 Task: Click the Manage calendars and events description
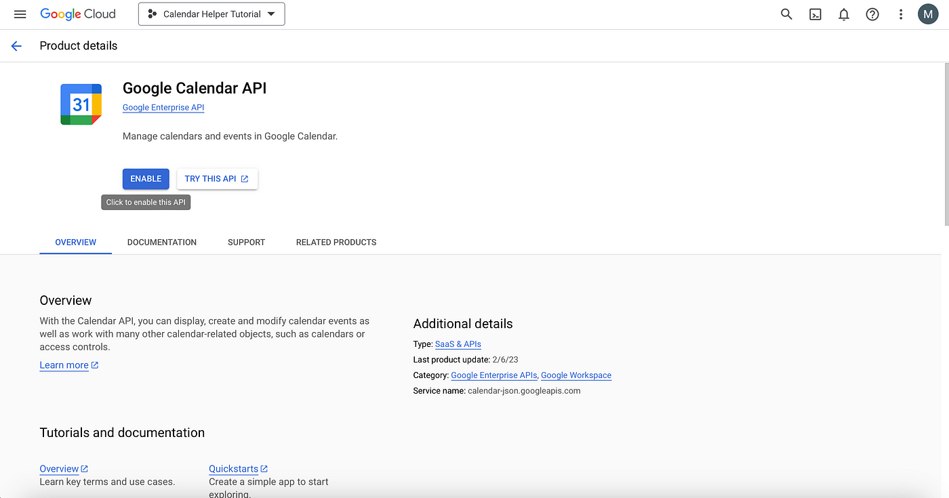click(230, 136)
